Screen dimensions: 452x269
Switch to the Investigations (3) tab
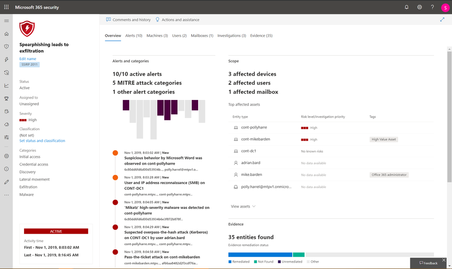(x=232, y=36)
